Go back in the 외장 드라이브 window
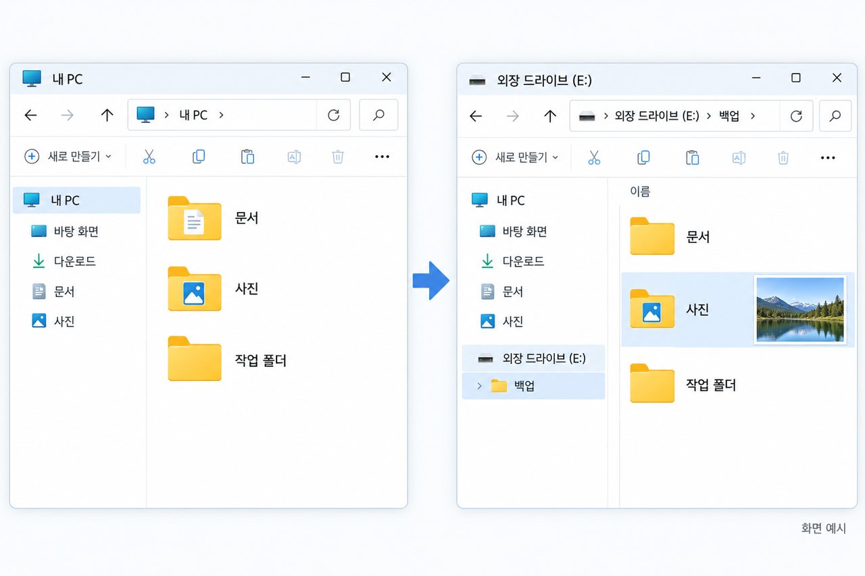865x576 pixels. pos(476,116)
